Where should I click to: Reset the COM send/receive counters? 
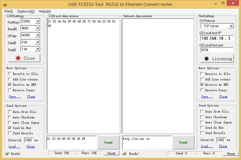click(111, 153)
